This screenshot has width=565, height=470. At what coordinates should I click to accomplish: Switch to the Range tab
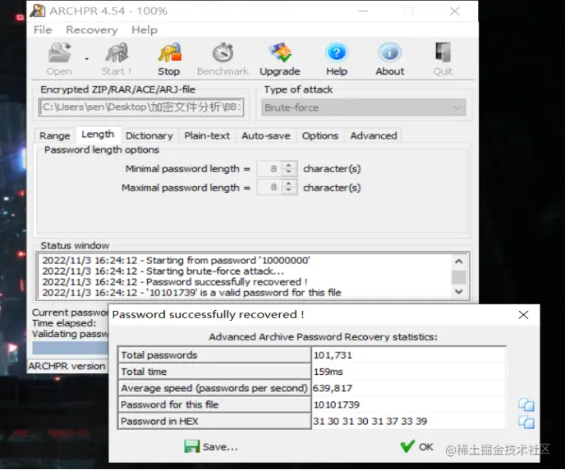[x=55, y=135]
